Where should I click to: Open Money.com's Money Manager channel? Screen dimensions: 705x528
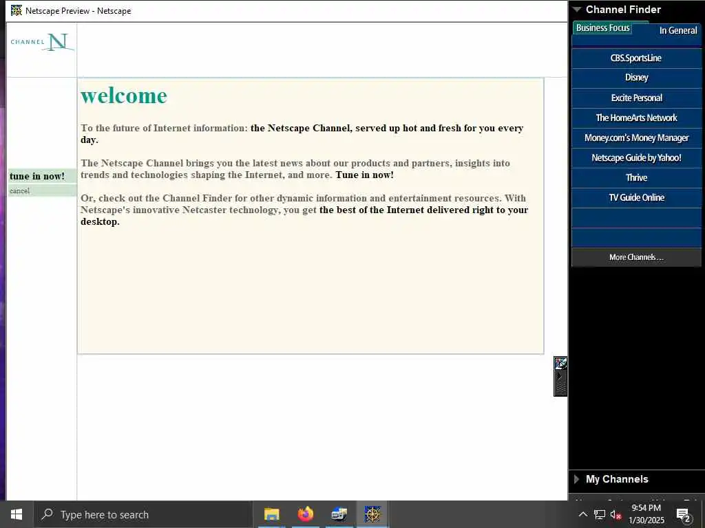point(636,137)
